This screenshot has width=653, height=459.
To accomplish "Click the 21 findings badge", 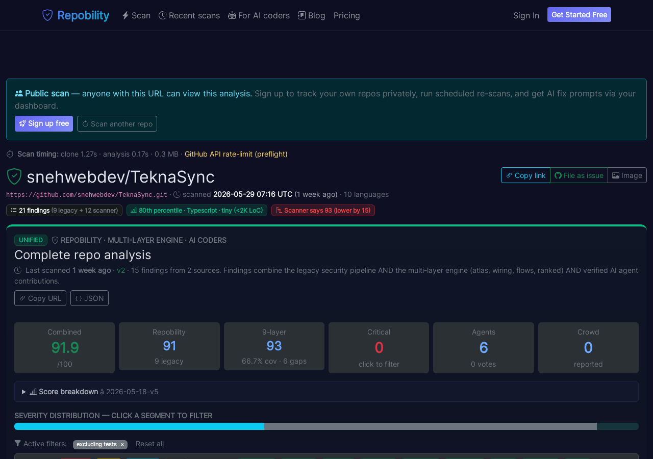I will pos(64,210).
